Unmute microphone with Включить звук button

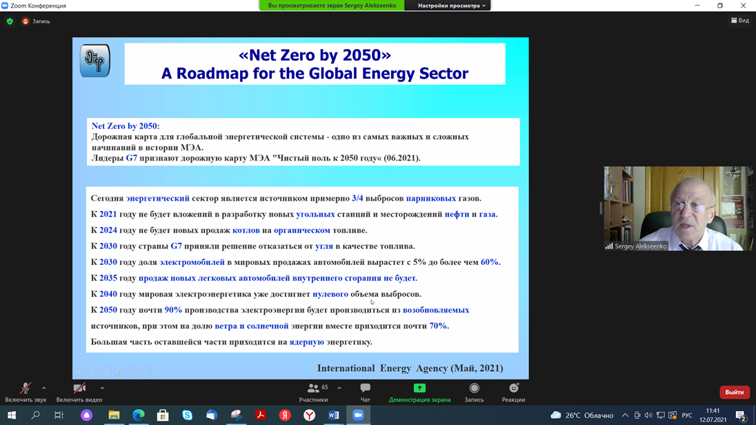pos(26,392)
